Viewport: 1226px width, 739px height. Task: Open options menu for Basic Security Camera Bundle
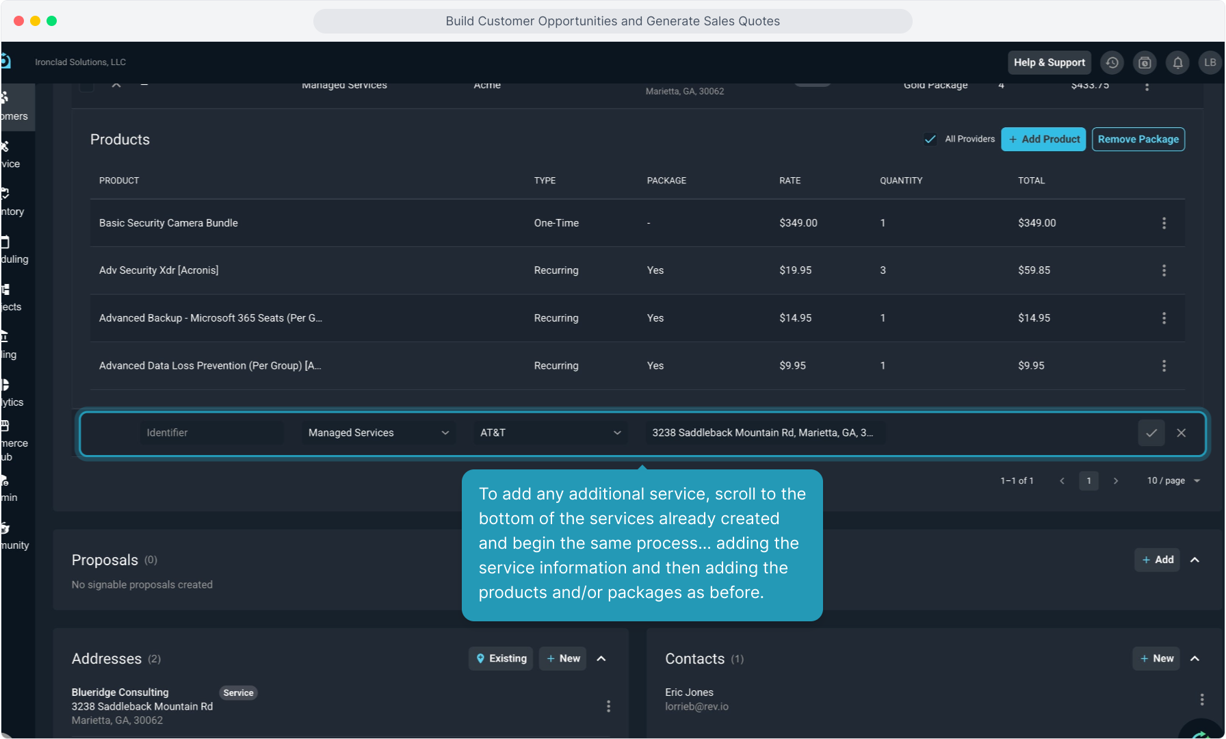(1164, 223)
